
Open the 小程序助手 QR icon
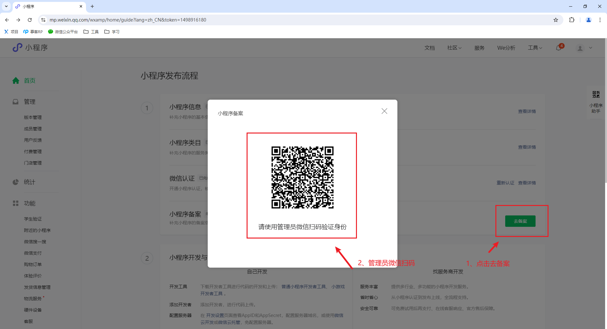pos(596,94)
